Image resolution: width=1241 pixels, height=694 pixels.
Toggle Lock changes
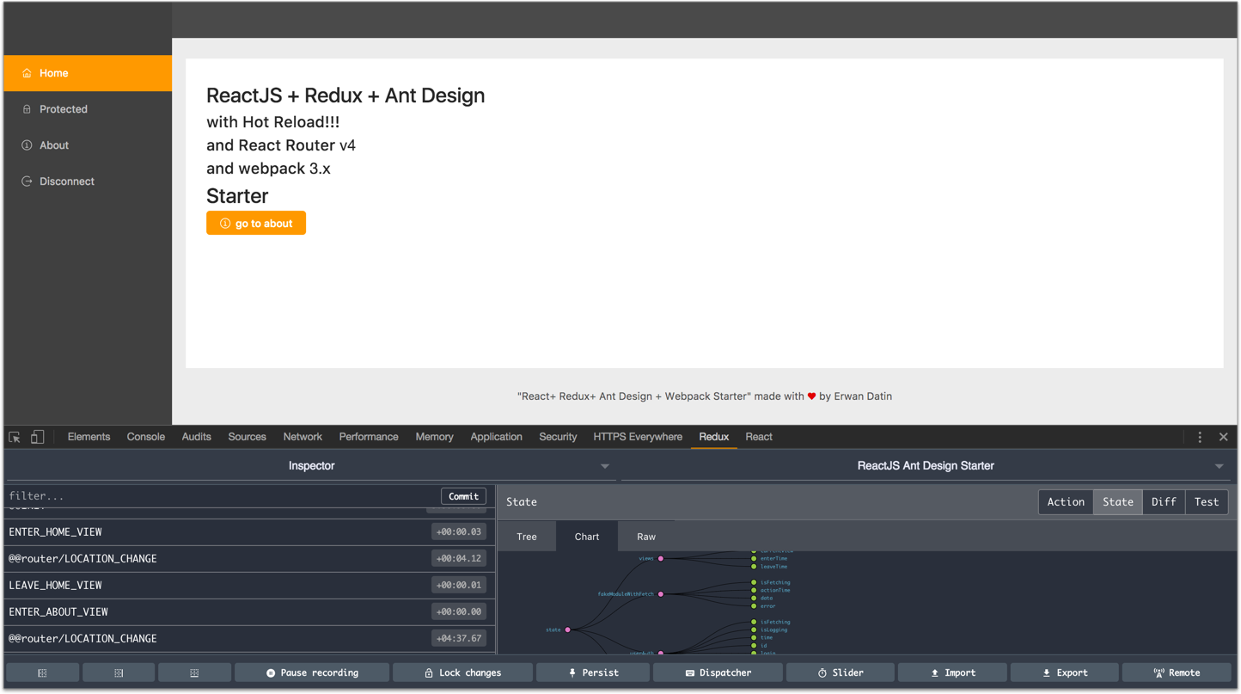[x=462, y=673]
